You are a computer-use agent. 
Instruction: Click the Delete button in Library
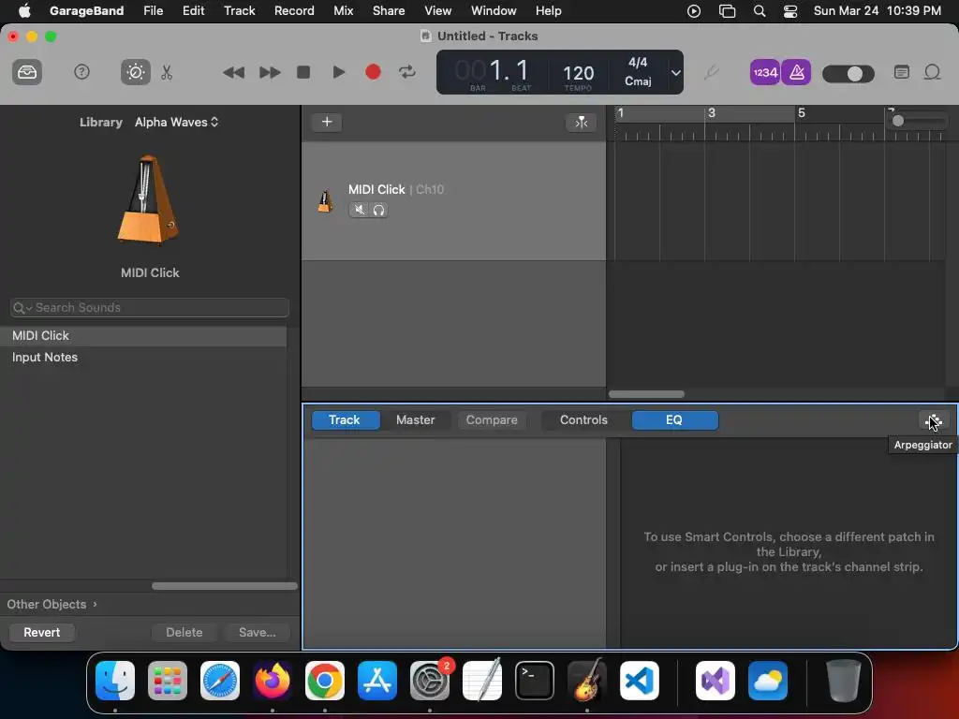(x=184, y=632)
